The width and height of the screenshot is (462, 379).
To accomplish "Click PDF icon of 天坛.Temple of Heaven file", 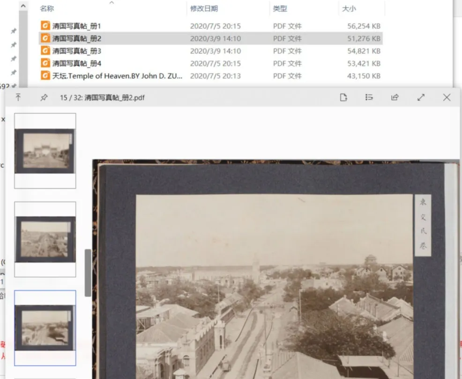I will (x=45, y=76).
